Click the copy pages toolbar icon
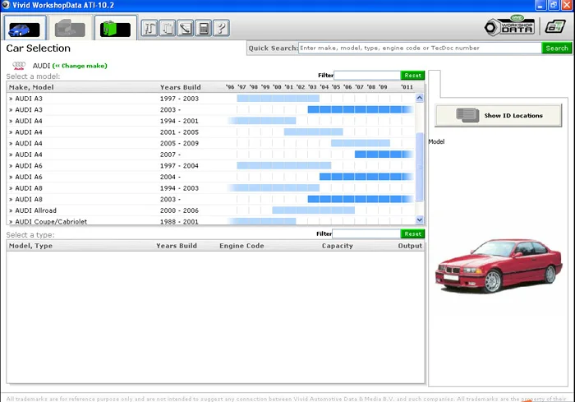The image size is (575, 402). point(168,28)
